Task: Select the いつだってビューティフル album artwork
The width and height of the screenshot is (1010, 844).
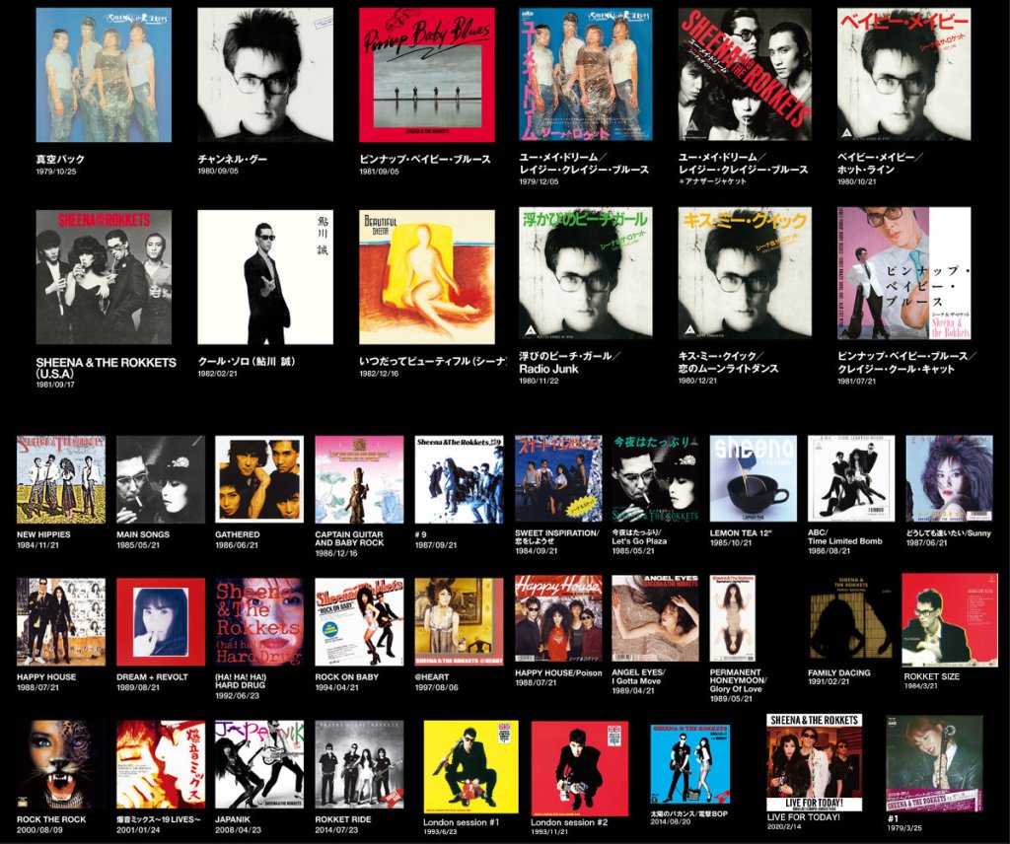Action: (x=426, y=276)
